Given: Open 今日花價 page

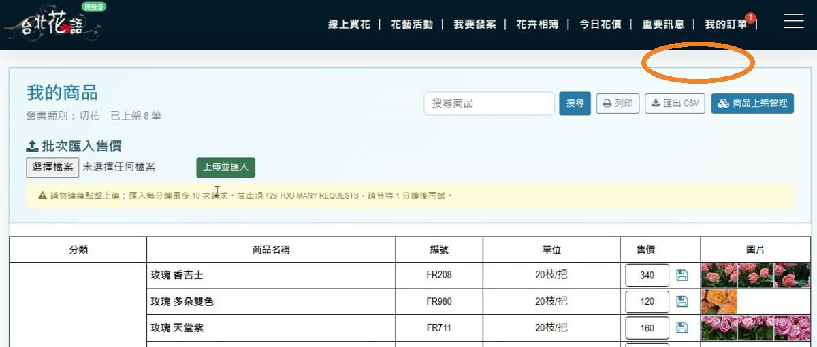Looking at the screenshot, I should 600,24.
